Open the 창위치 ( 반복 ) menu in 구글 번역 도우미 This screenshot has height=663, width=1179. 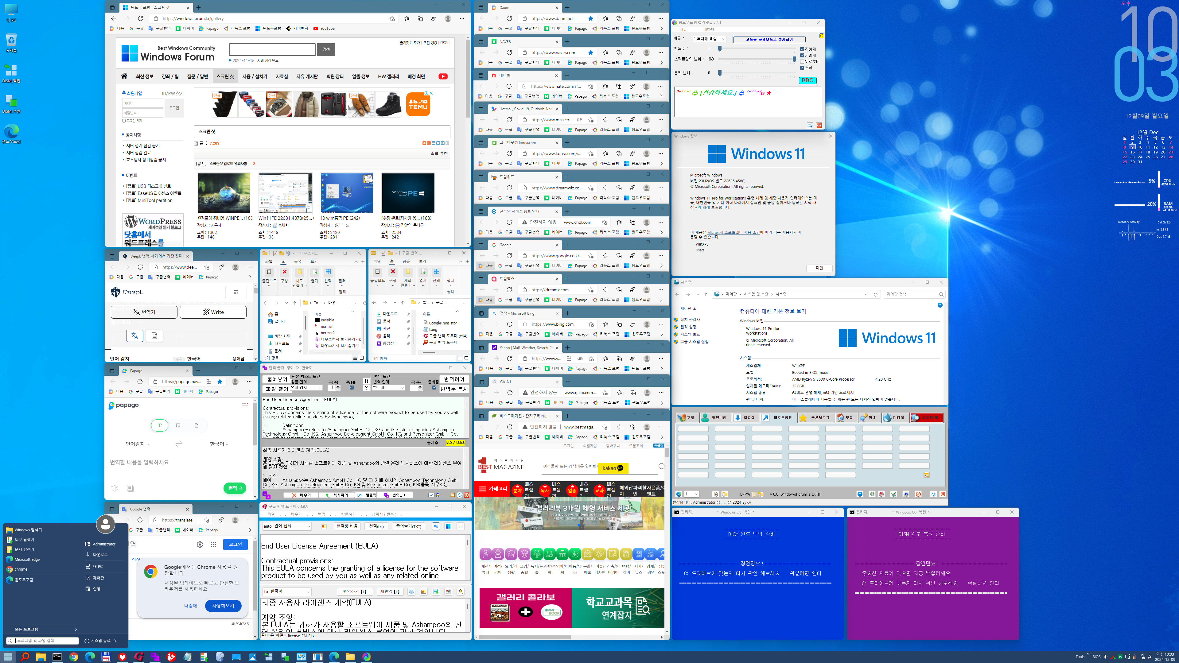pyautogui.click(x=384, y=514)
